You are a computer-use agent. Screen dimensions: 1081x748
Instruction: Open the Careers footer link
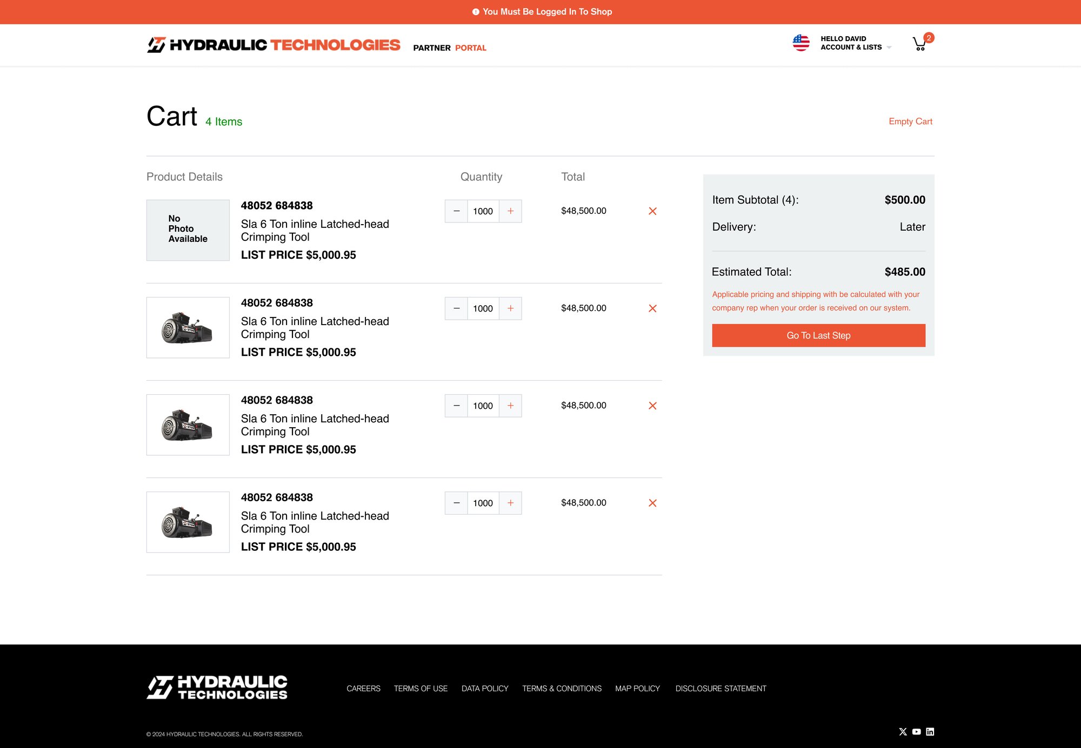pos(363,689)
